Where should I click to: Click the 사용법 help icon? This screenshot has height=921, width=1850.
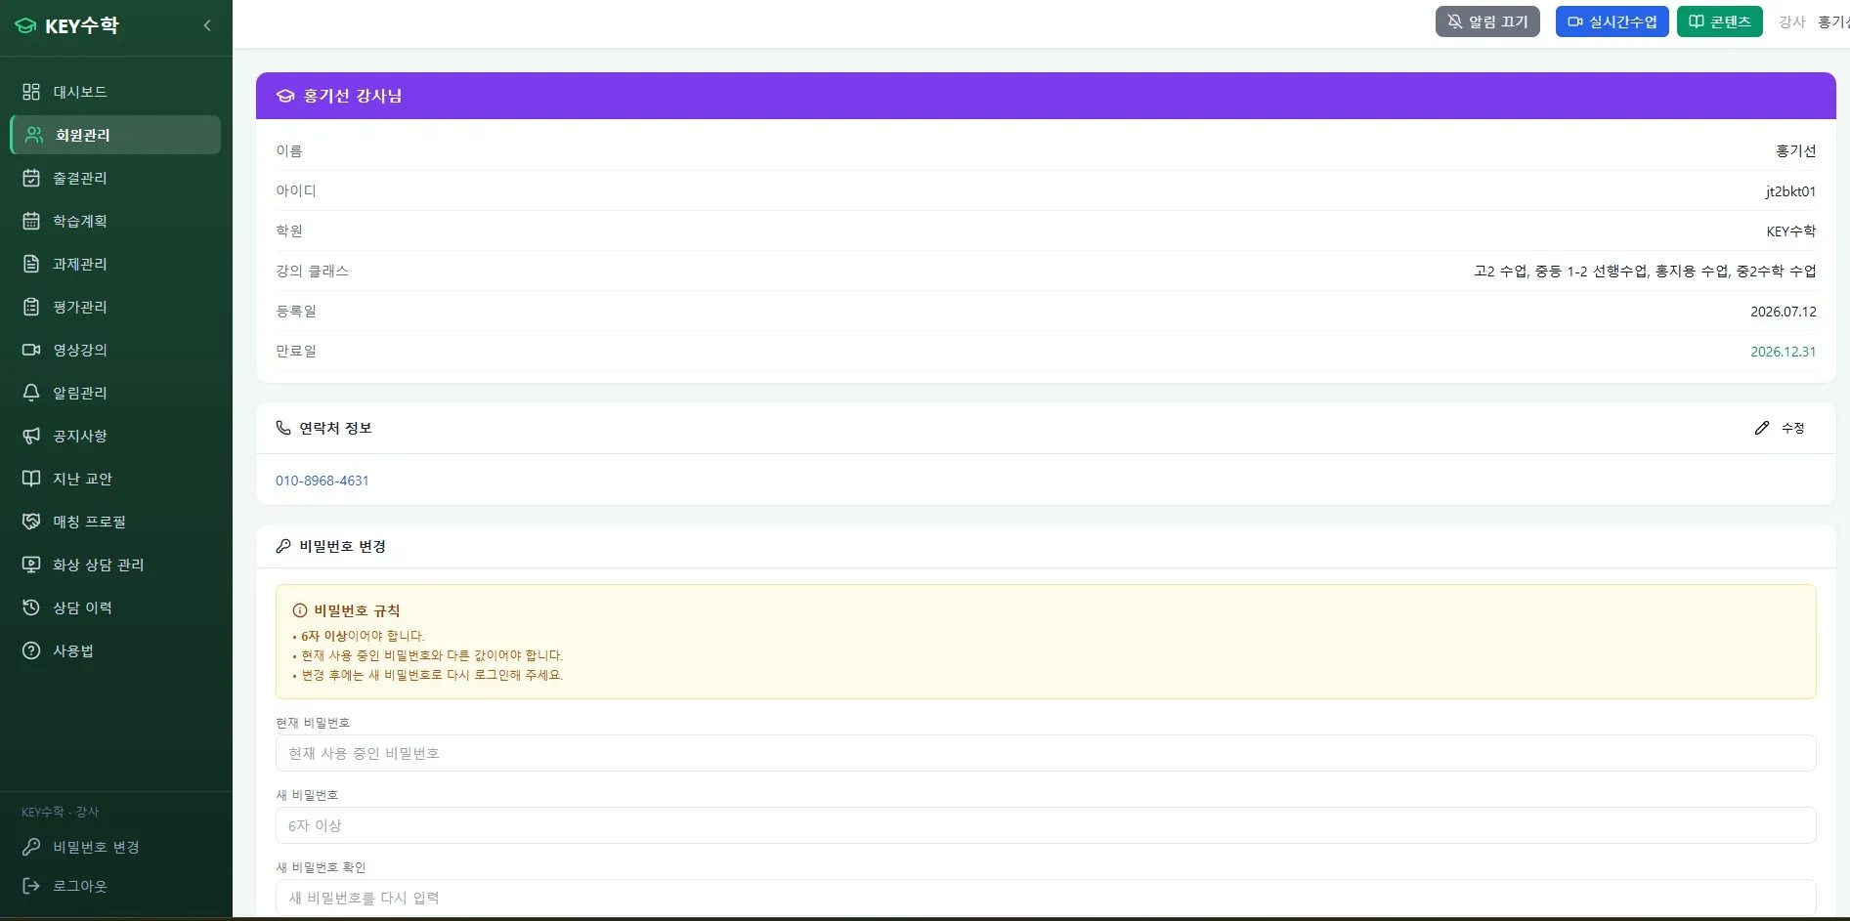[x=31, y=650]
